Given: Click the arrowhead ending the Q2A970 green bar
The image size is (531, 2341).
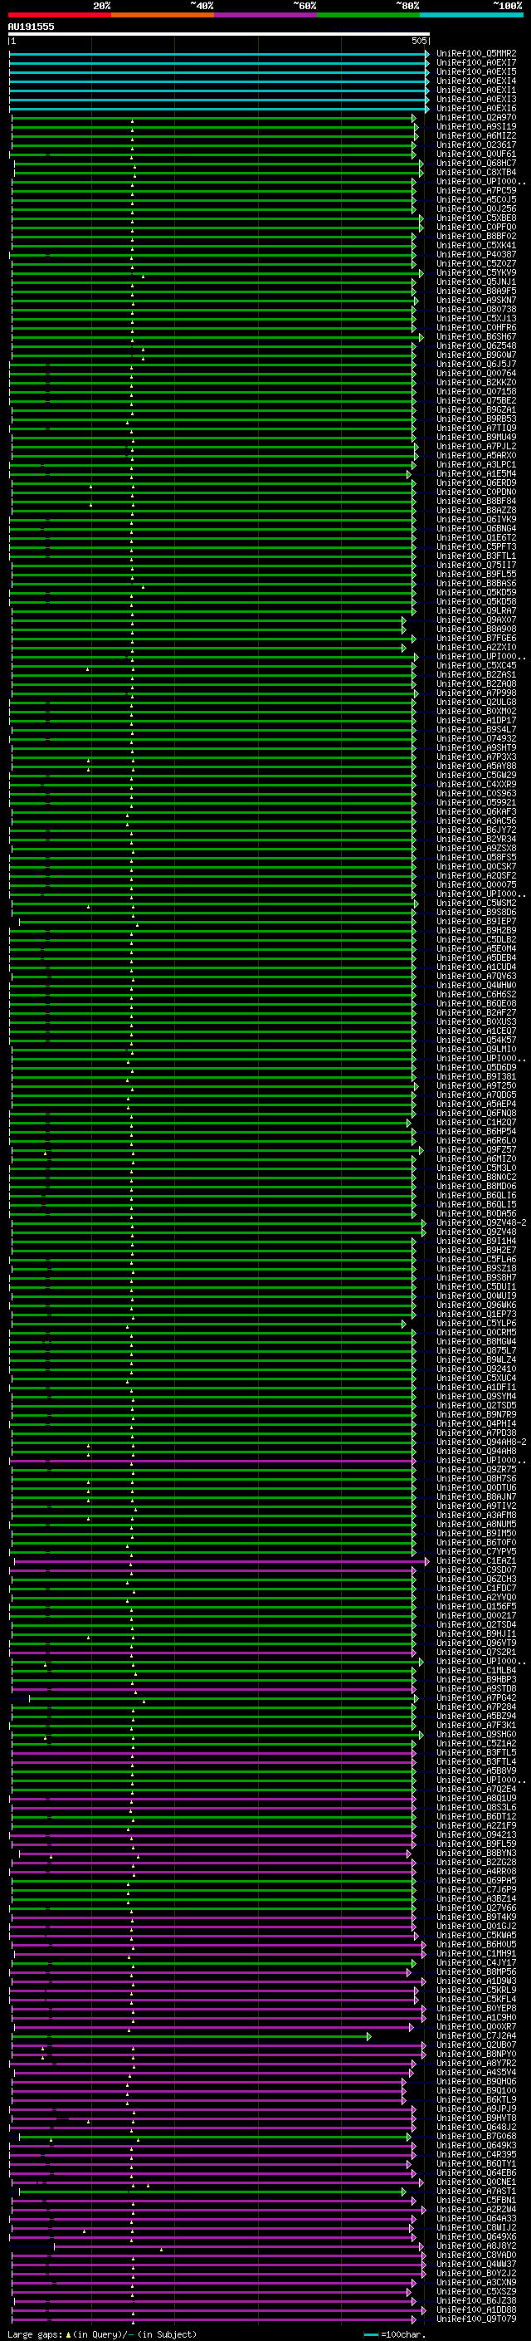Looking at the screenshot, I should (x=413, y=118).
